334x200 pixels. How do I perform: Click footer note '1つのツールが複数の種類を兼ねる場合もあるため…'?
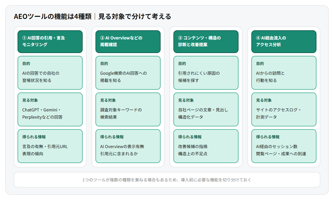point(167,180)
